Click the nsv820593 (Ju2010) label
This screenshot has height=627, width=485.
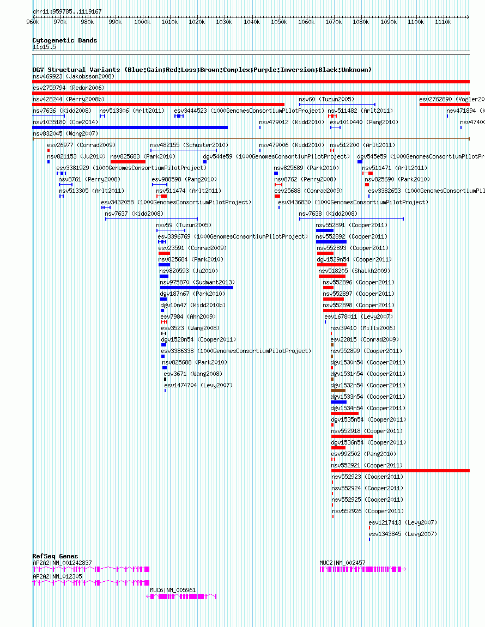[189, 271]
